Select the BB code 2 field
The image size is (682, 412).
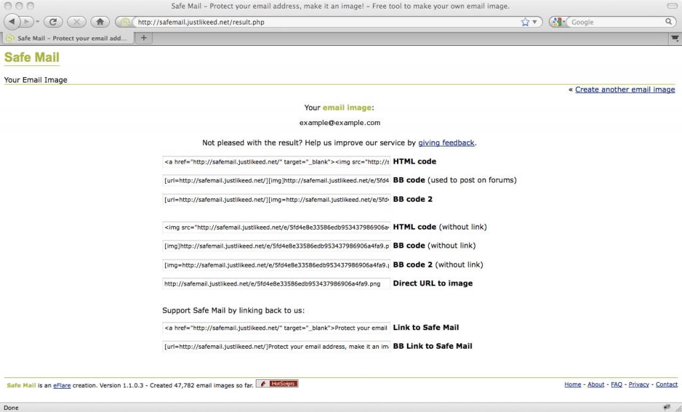click(276, 200)
